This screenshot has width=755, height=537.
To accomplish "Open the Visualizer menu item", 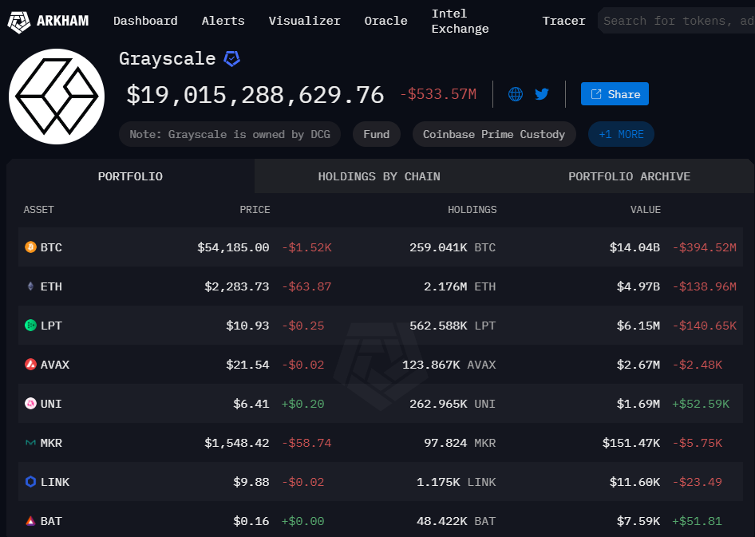I will (304, 21).
